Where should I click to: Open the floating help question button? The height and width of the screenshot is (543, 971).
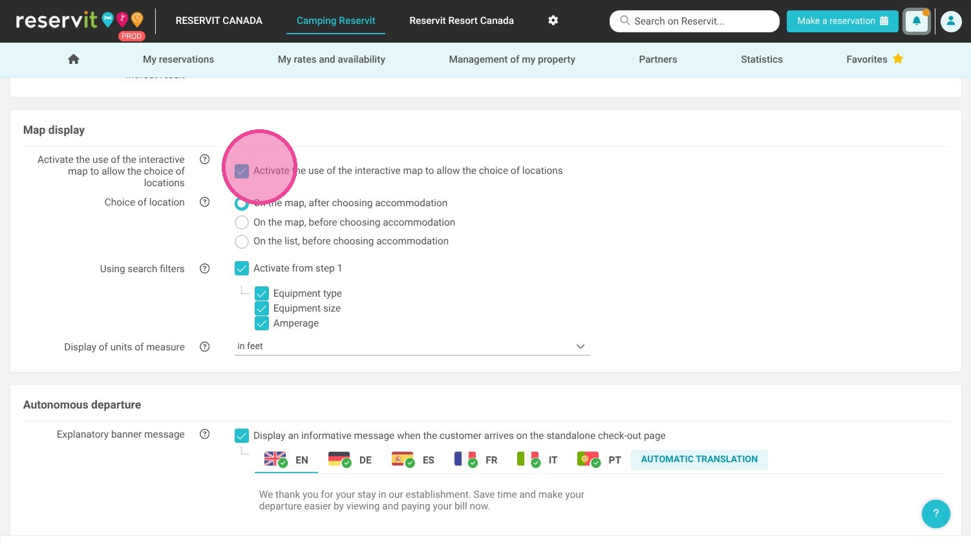pyautogui.click(x=935, y=514)
